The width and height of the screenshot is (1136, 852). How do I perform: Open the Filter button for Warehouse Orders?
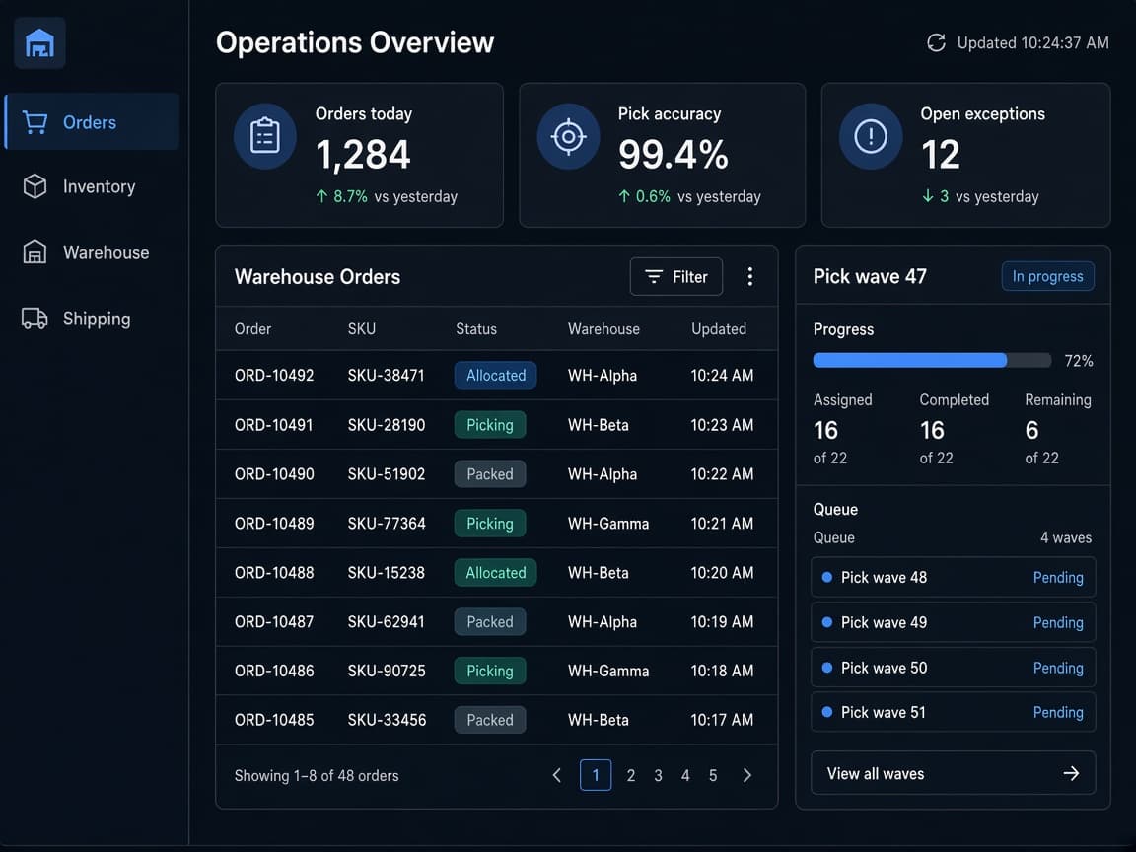pyautogui.click(x=675, y=276)
